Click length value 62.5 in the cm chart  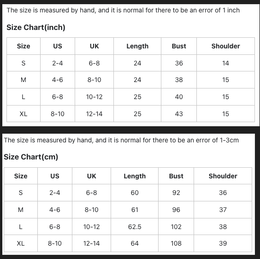click(135, 227)
